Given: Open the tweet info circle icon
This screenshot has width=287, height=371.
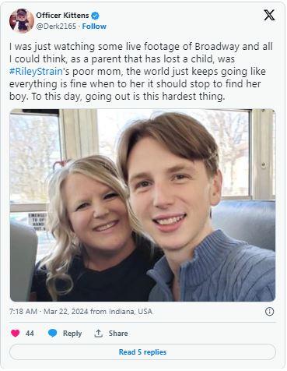Looking at the screenshot, I should 269,311.
